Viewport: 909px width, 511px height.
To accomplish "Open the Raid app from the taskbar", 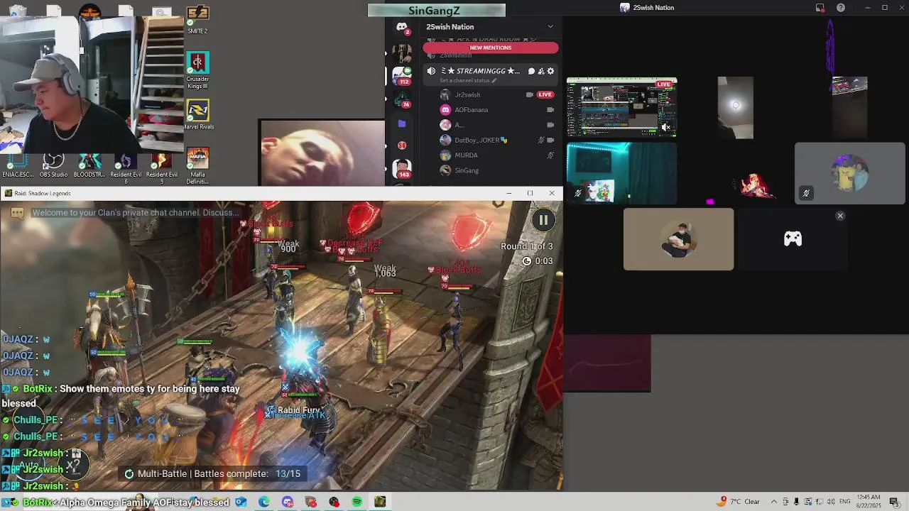I will pyautogui.click(x=380, y=502).
